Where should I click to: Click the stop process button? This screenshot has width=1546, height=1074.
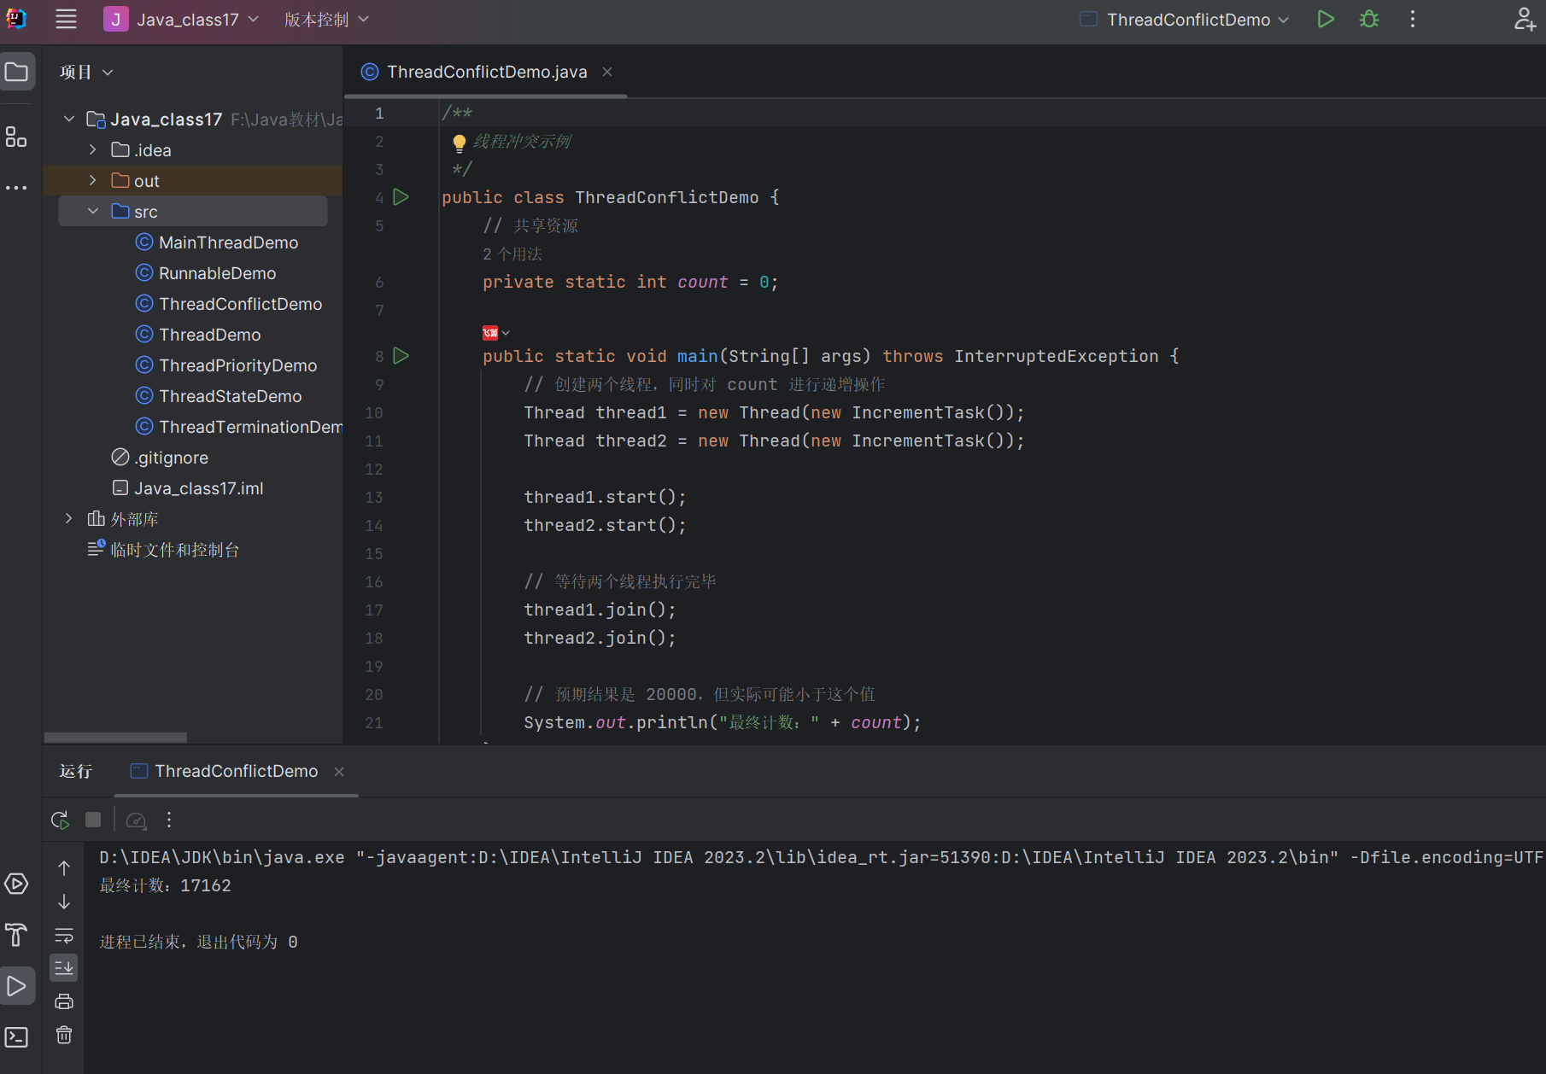(93, 820)
